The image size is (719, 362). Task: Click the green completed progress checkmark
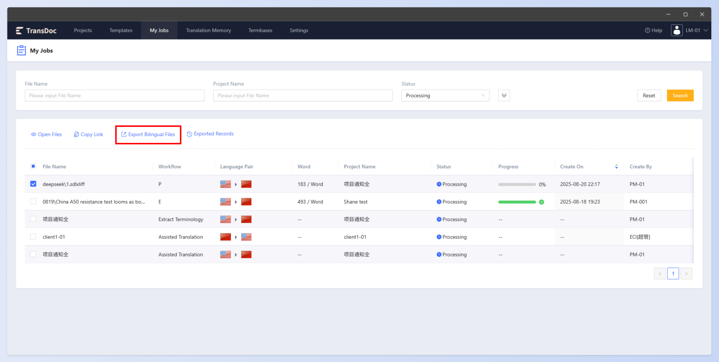click(x=541, y=202)
